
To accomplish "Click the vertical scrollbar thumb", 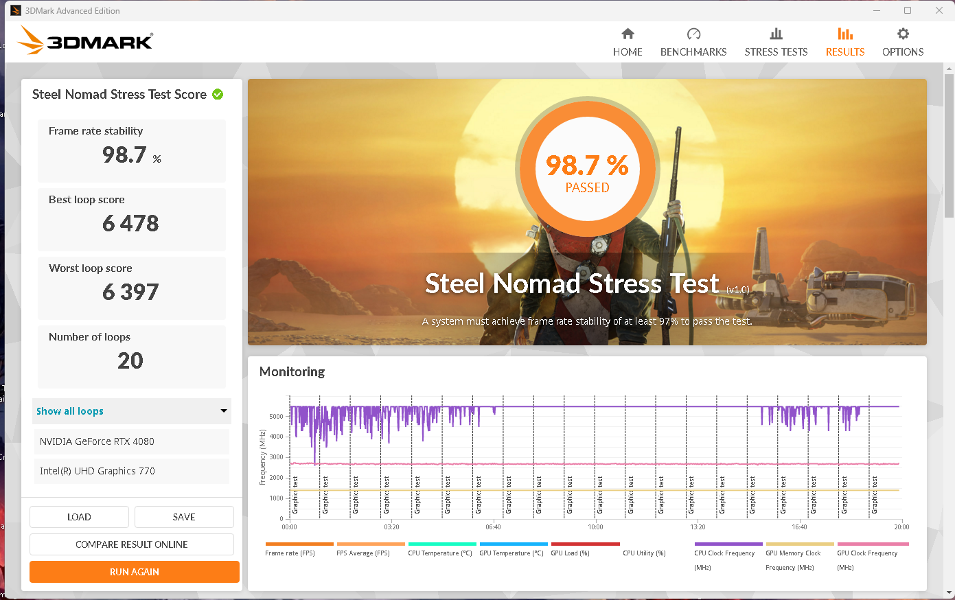I will tap(950, 144).
